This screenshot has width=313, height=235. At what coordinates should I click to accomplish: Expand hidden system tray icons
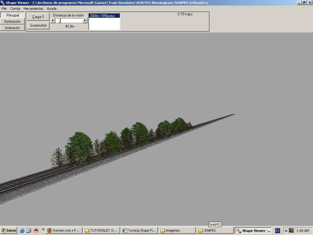click(286, 231)
